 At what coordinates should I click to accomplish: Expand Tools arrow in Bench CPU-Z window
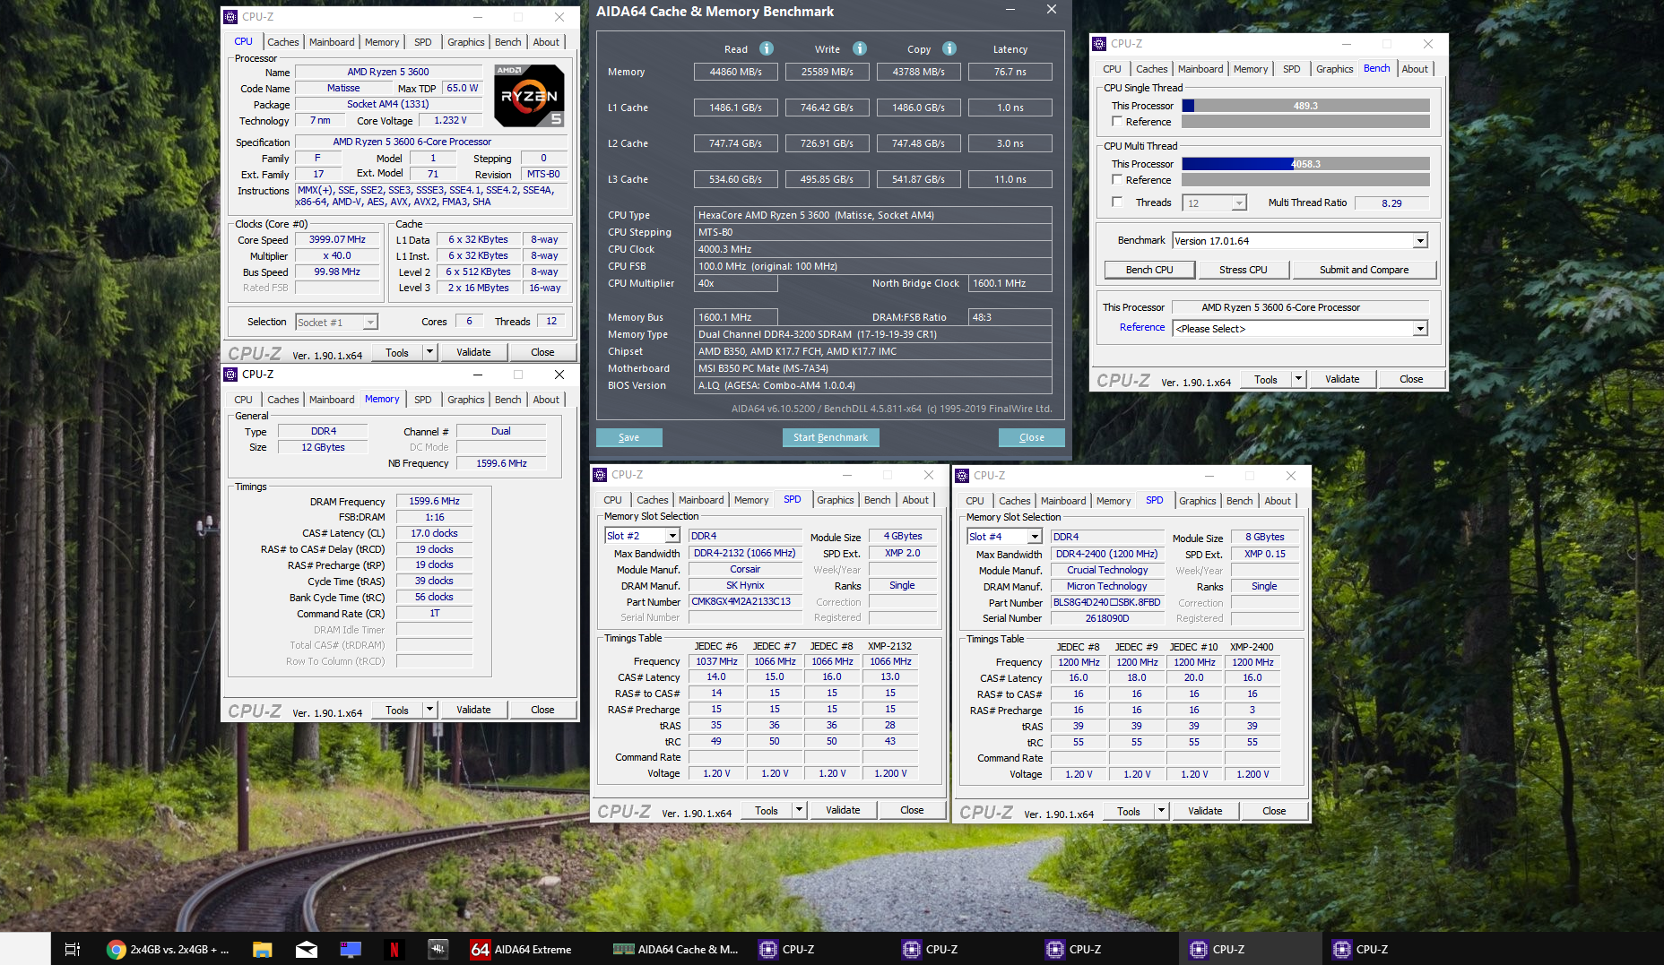click(1298, 379)
